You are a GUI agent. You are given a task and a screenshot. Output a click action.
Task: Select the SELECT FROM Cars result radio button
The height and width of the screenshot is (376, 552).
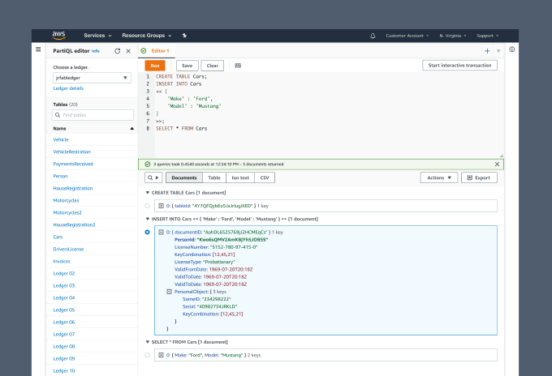point(147,355)
